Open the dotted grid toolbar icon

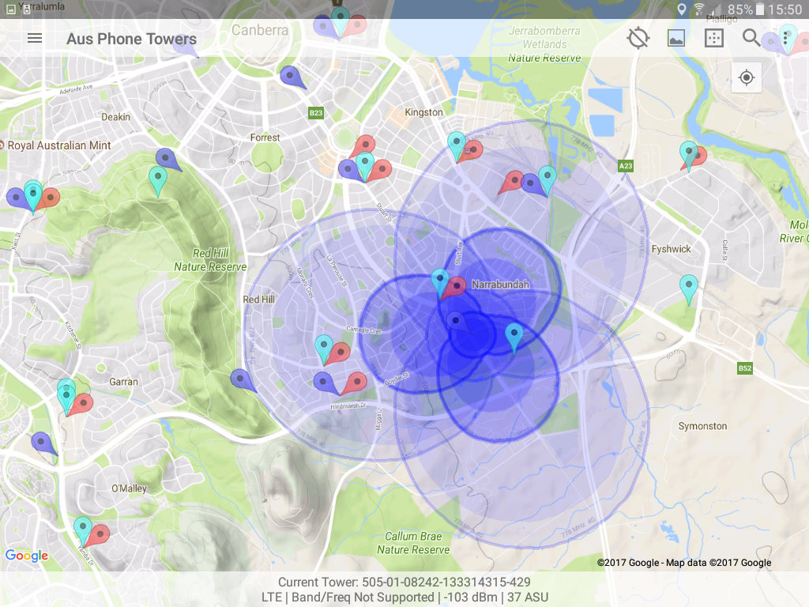714,38
